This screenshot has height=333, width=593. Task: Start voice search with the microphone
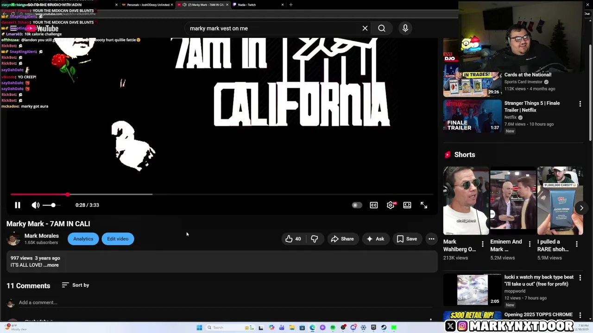coord(405,28)
